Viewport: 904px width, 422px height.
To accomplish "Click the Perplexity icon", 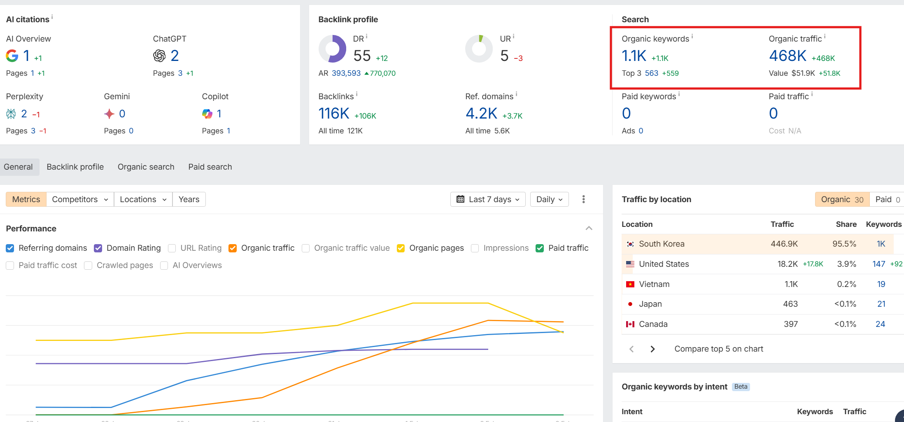I will click(x=12, y=114).
